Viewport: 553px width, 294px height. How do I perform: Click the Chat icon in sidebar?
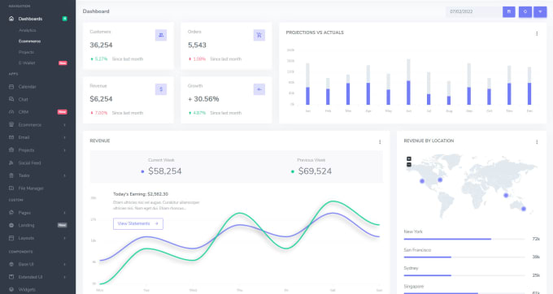11,99
